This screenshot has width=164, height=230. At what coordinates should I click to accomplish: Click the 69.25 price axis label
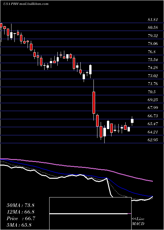click(153, 100)
